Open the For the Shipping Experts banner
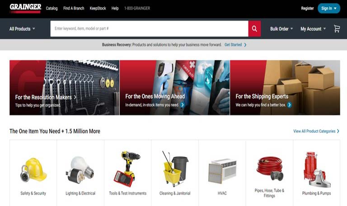347x206 pixels. (x=285, y=88)
